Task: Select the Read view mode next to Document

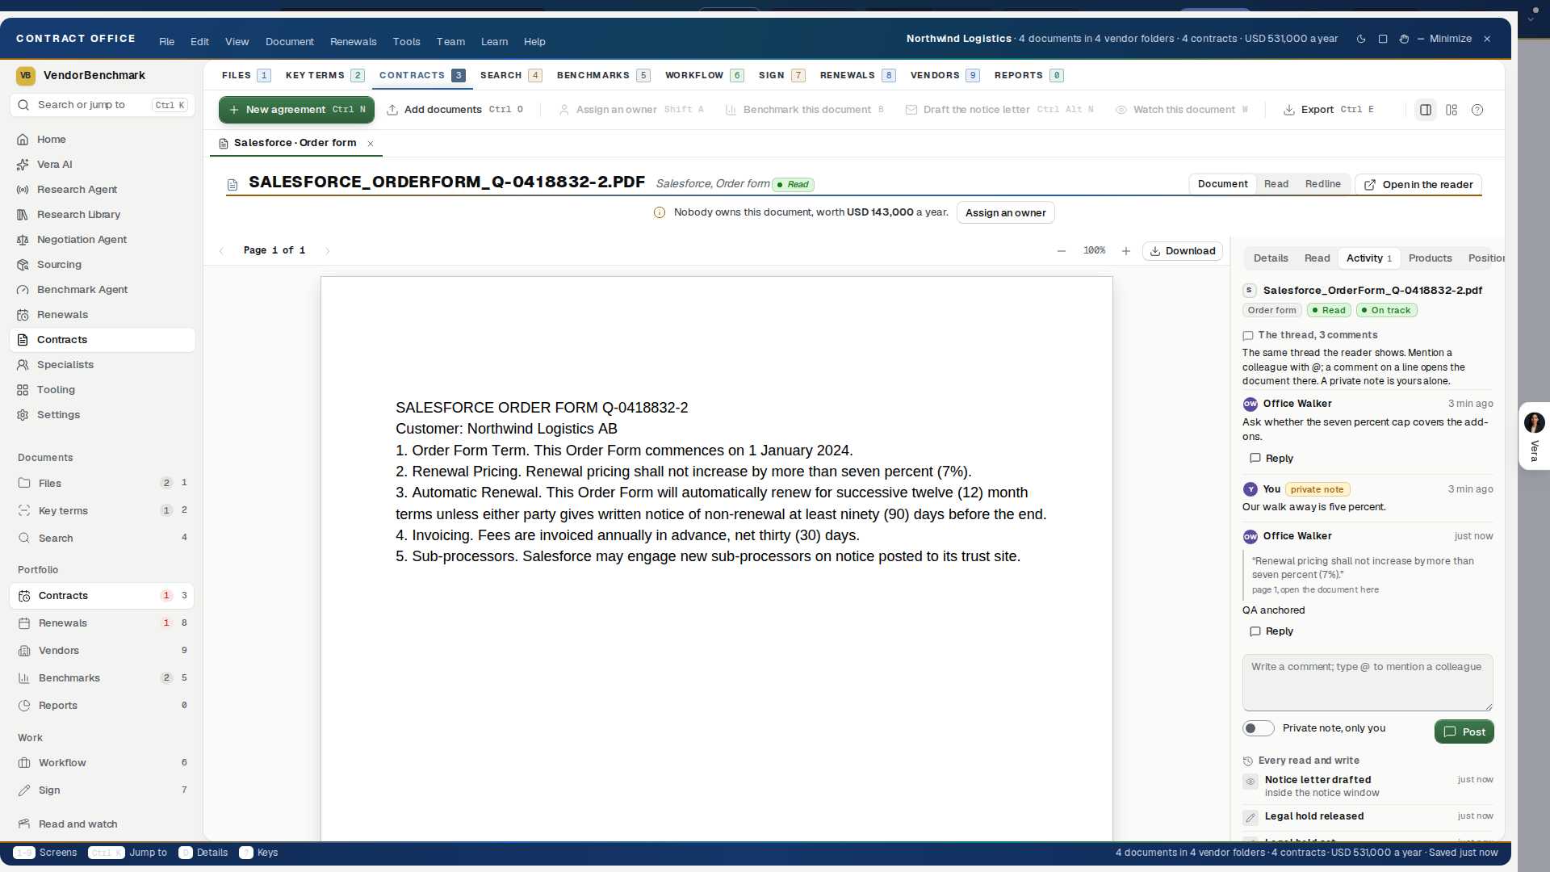Action: [1276, 184]
